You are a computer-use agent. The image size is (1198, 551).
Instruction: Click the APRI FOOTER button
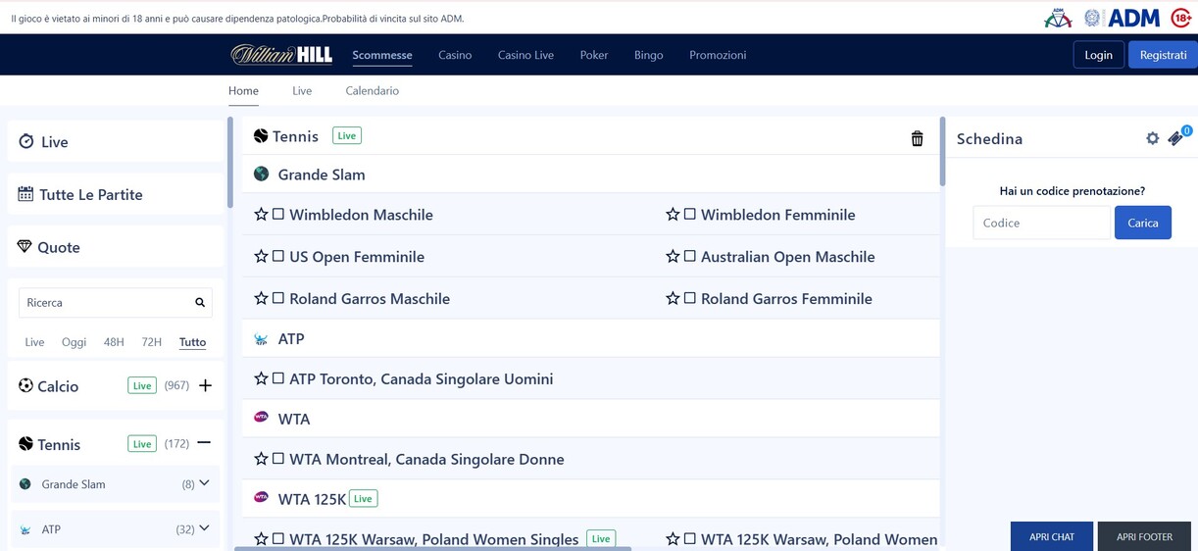[1142, 536]
